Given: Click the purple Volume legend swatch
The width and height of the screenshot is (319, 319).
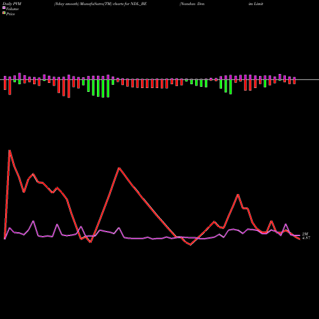Looking at the screenshot, I should (x=4, y=8).
